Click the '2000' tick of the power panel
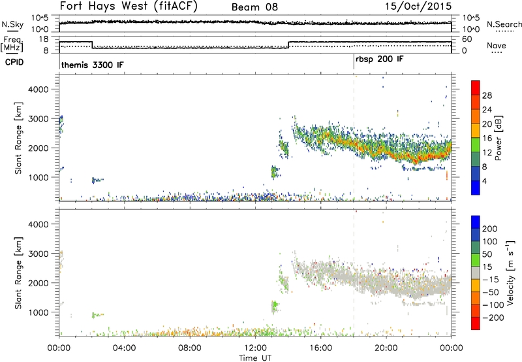Screen dimensions: 522x362 click(38, 148)
